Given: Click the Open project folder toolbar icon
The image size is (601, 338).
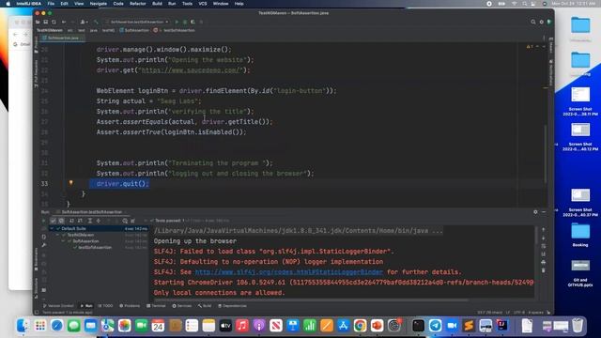Looking at the screenshot, I should [x=38, y=22].
